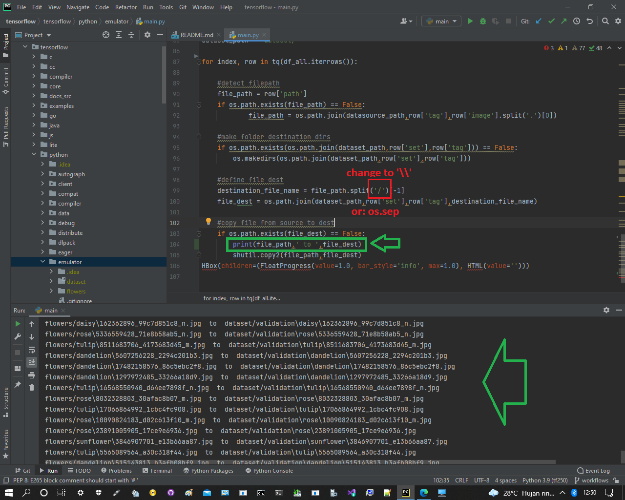The width and height of the screenshot is (625, 500).
Task: Commit changes using the Git checkmark icon
Action: 551,21
